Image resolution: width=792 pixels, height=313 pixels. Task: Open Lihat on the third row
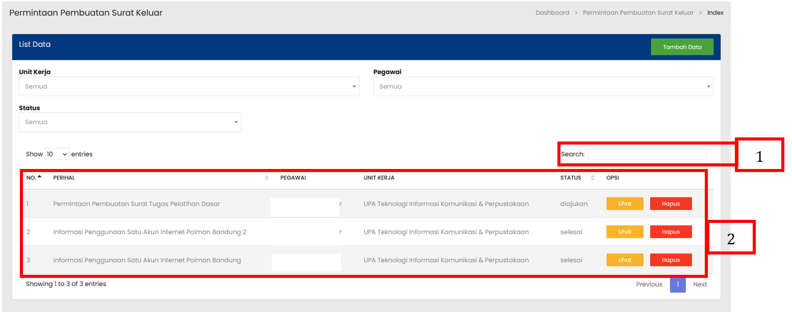(625, 260)
